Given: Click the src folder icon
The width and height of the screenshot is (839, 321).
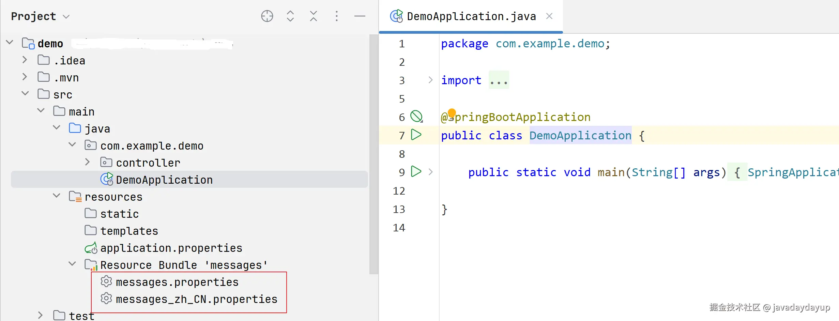Looking at the screenshot, I should [x=44, y=94].
